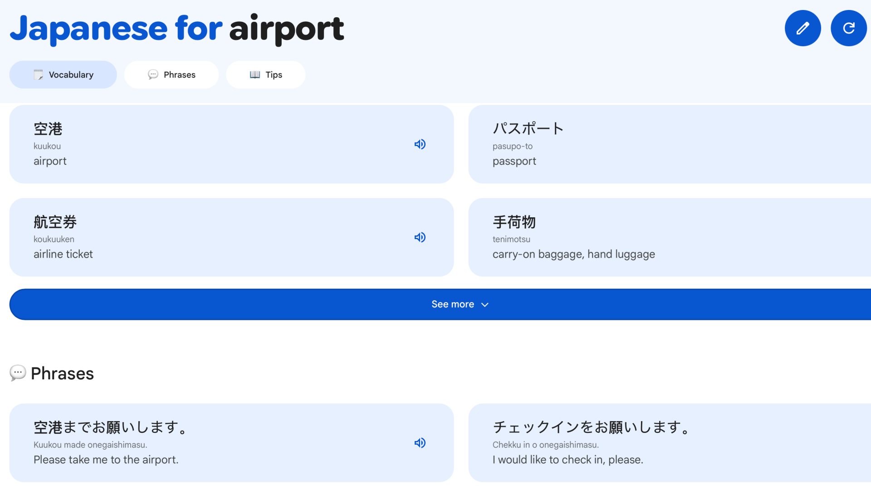Play audio for 空港までお願いします phrase
Screen dimensions: 871x490
tap(420, 443)
